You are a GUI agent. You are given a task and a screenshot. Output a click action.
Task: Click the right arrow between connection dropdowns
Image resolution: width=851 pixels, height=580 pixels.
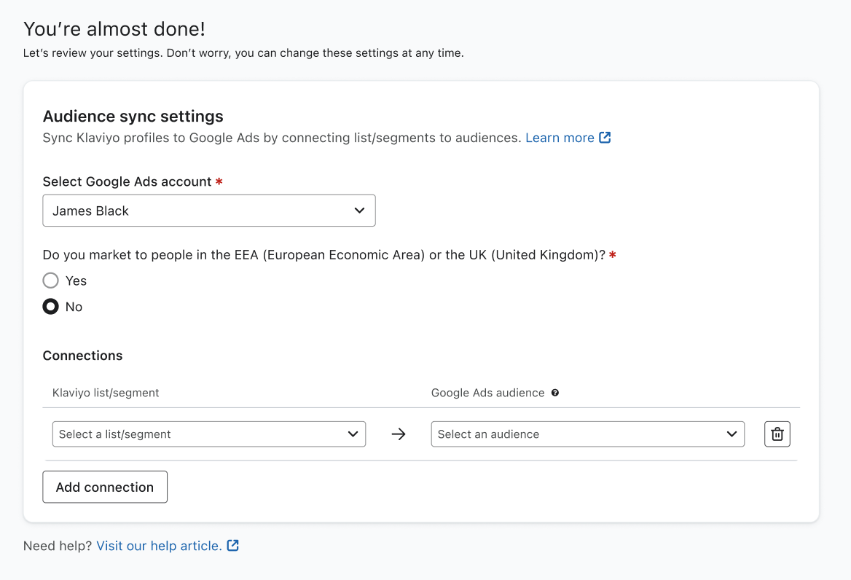(x=398, y=434)
